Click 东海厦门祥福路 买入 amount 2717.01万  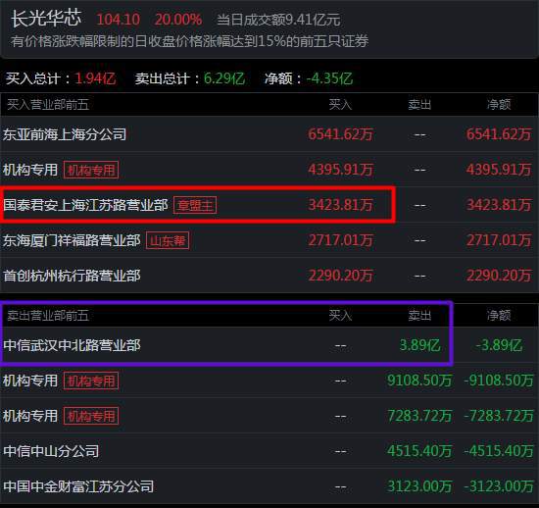[x=340, y=240]
